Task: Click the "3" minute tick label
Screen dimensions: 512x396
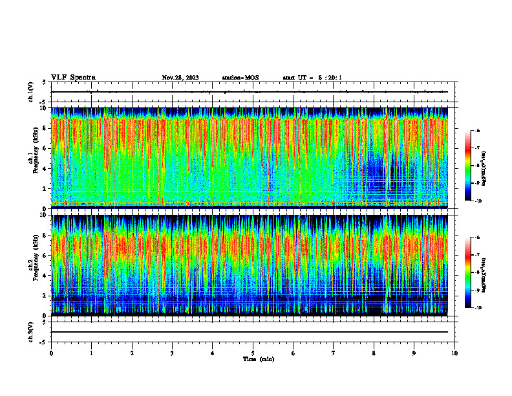Action: [x=172, y=353]
